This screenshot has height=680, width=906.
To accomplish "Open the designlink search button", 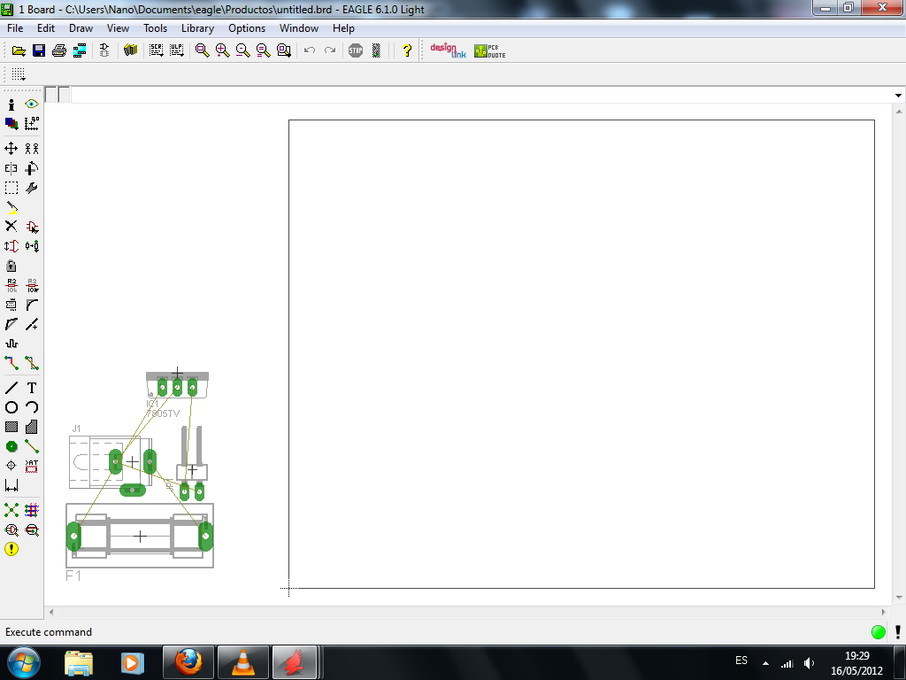I will [448, 50].
